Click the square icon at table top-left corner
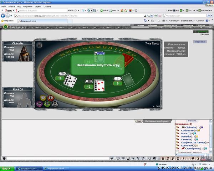 [x=39, y=45]
